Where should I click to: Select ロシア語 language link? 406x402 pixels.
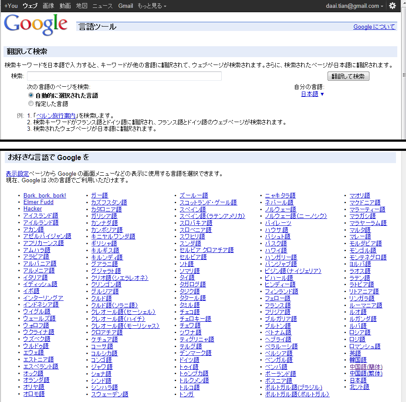(360, 333)
